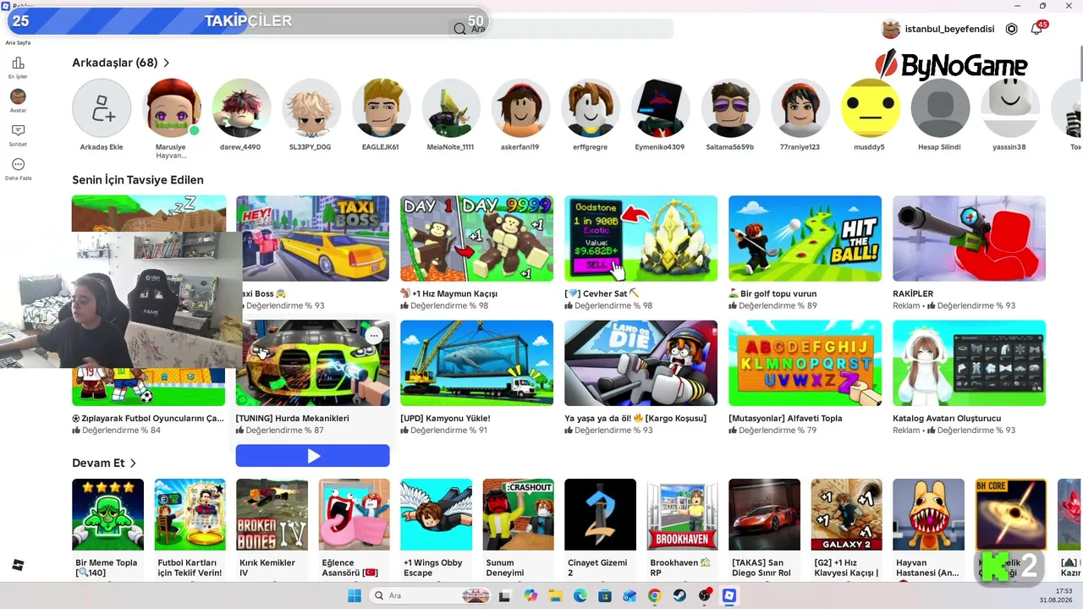Screen dimensions: 1083x609
Task: Open the notifications bell
Action: point(1036,29)
